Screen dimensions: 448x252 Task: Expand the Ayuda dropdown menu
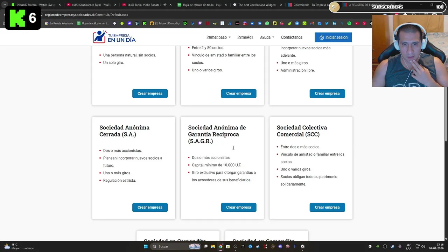click(267, 37)
